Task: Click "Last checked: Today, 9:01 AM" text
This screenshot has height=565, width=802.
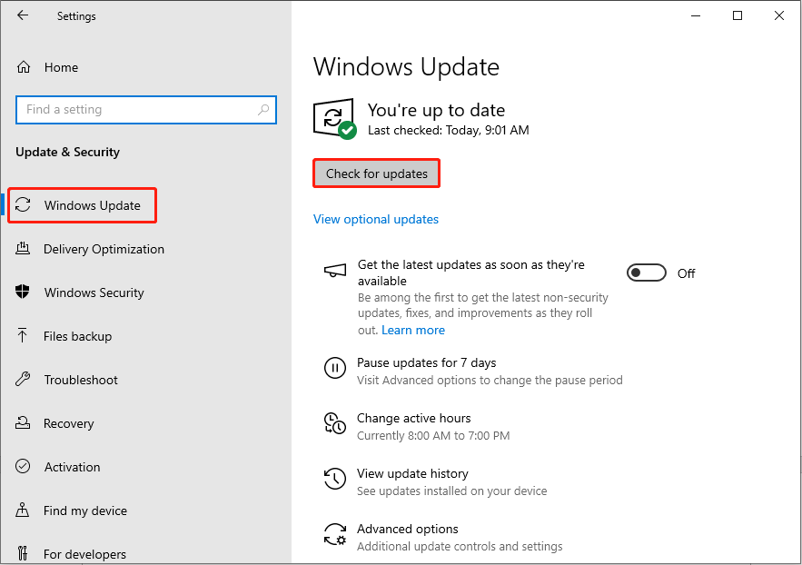Action: point(449,131)
